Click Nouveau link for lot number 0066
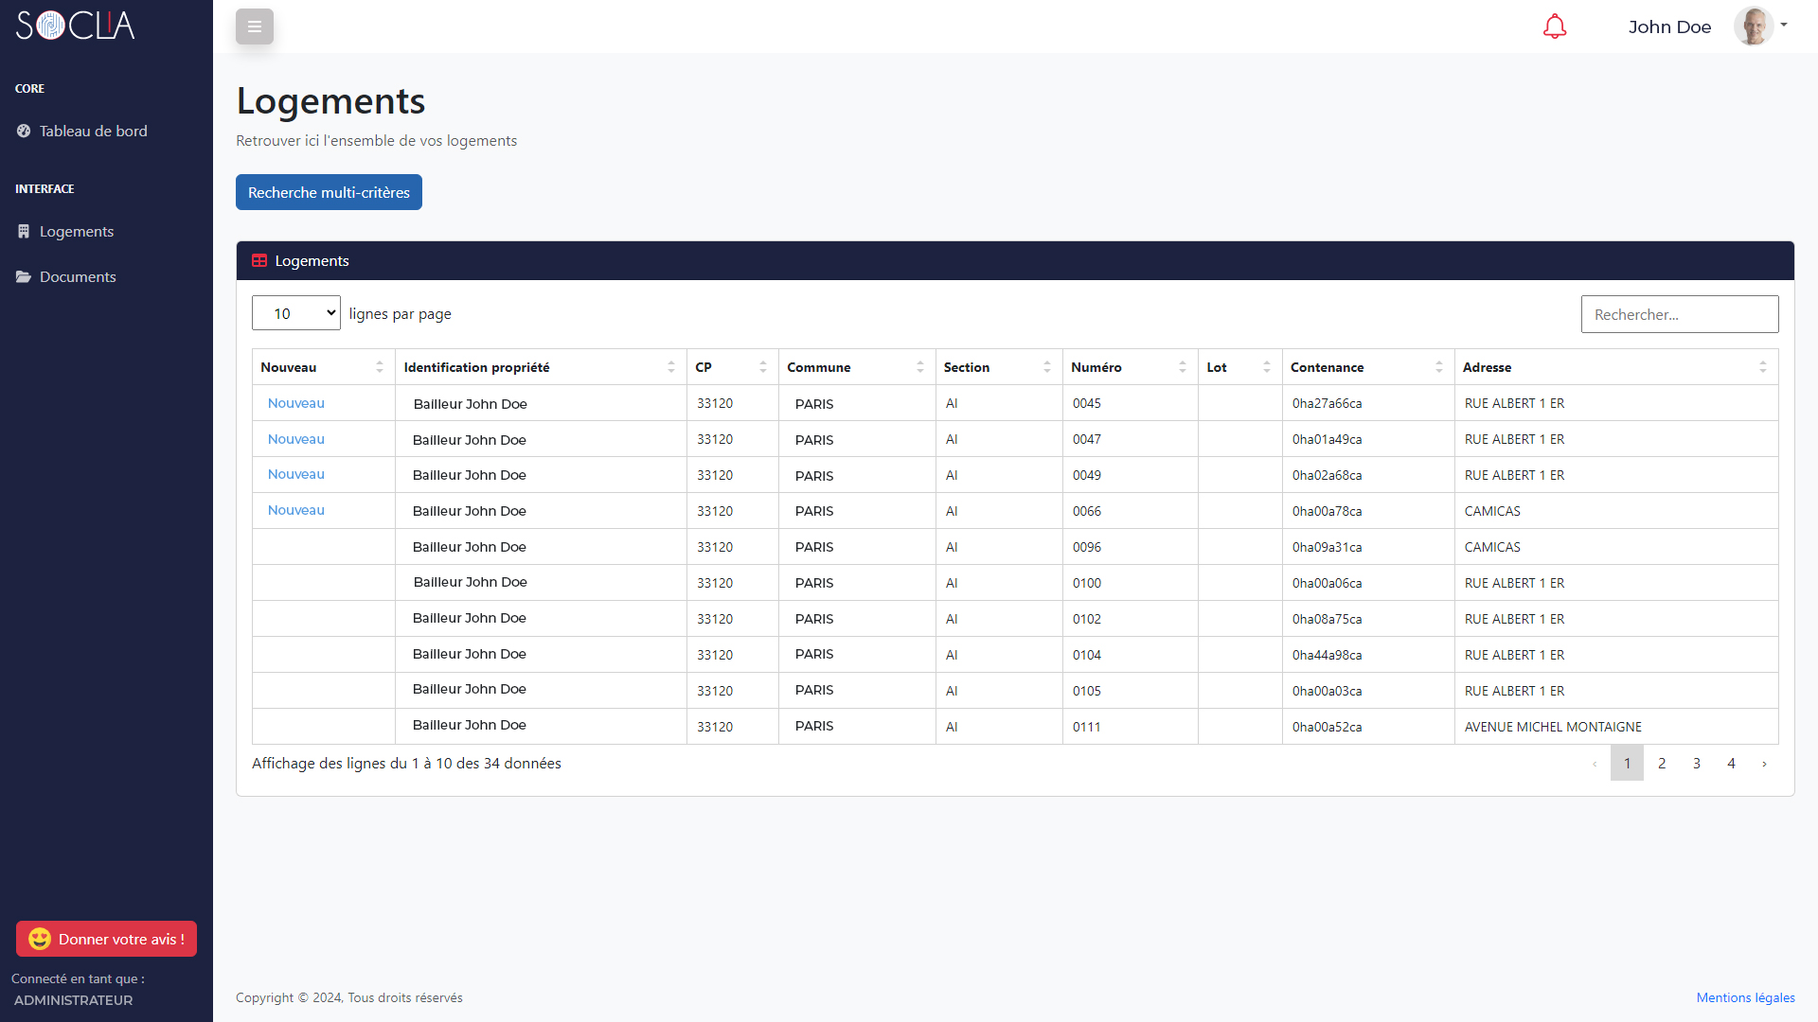The image size is (1818, 1022). (296, 510)
